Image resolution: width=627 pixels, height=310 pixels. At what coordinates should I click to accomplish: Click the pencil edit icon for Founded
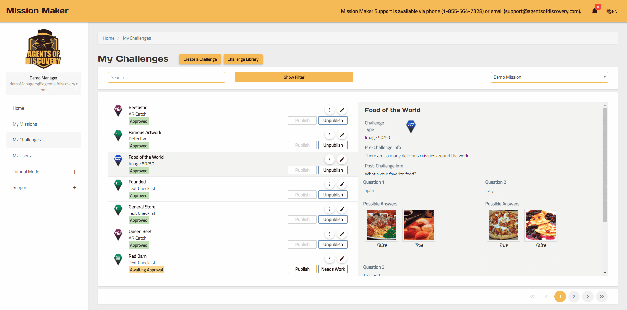[x=342, y=184]
